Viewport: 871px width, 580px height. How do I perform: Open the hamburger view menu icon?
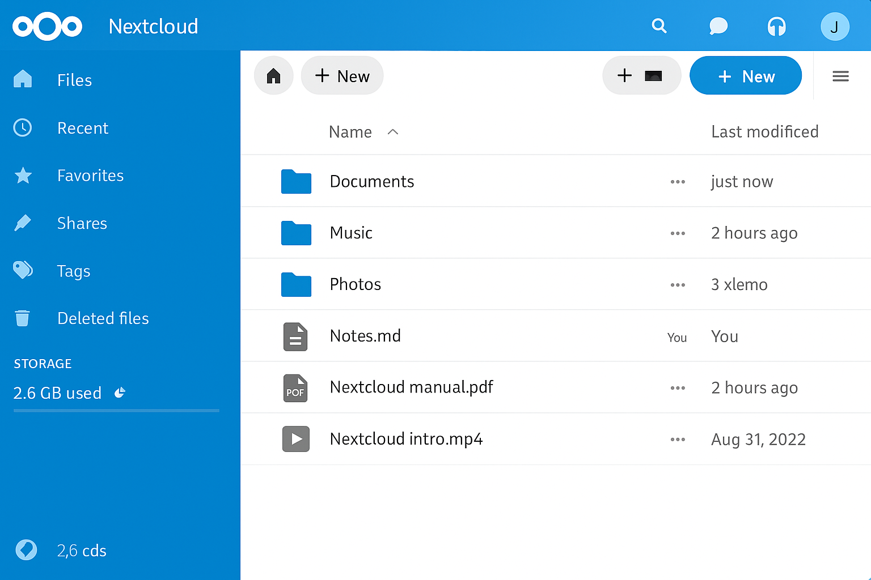pyautogui.click(x=840, y=76)
